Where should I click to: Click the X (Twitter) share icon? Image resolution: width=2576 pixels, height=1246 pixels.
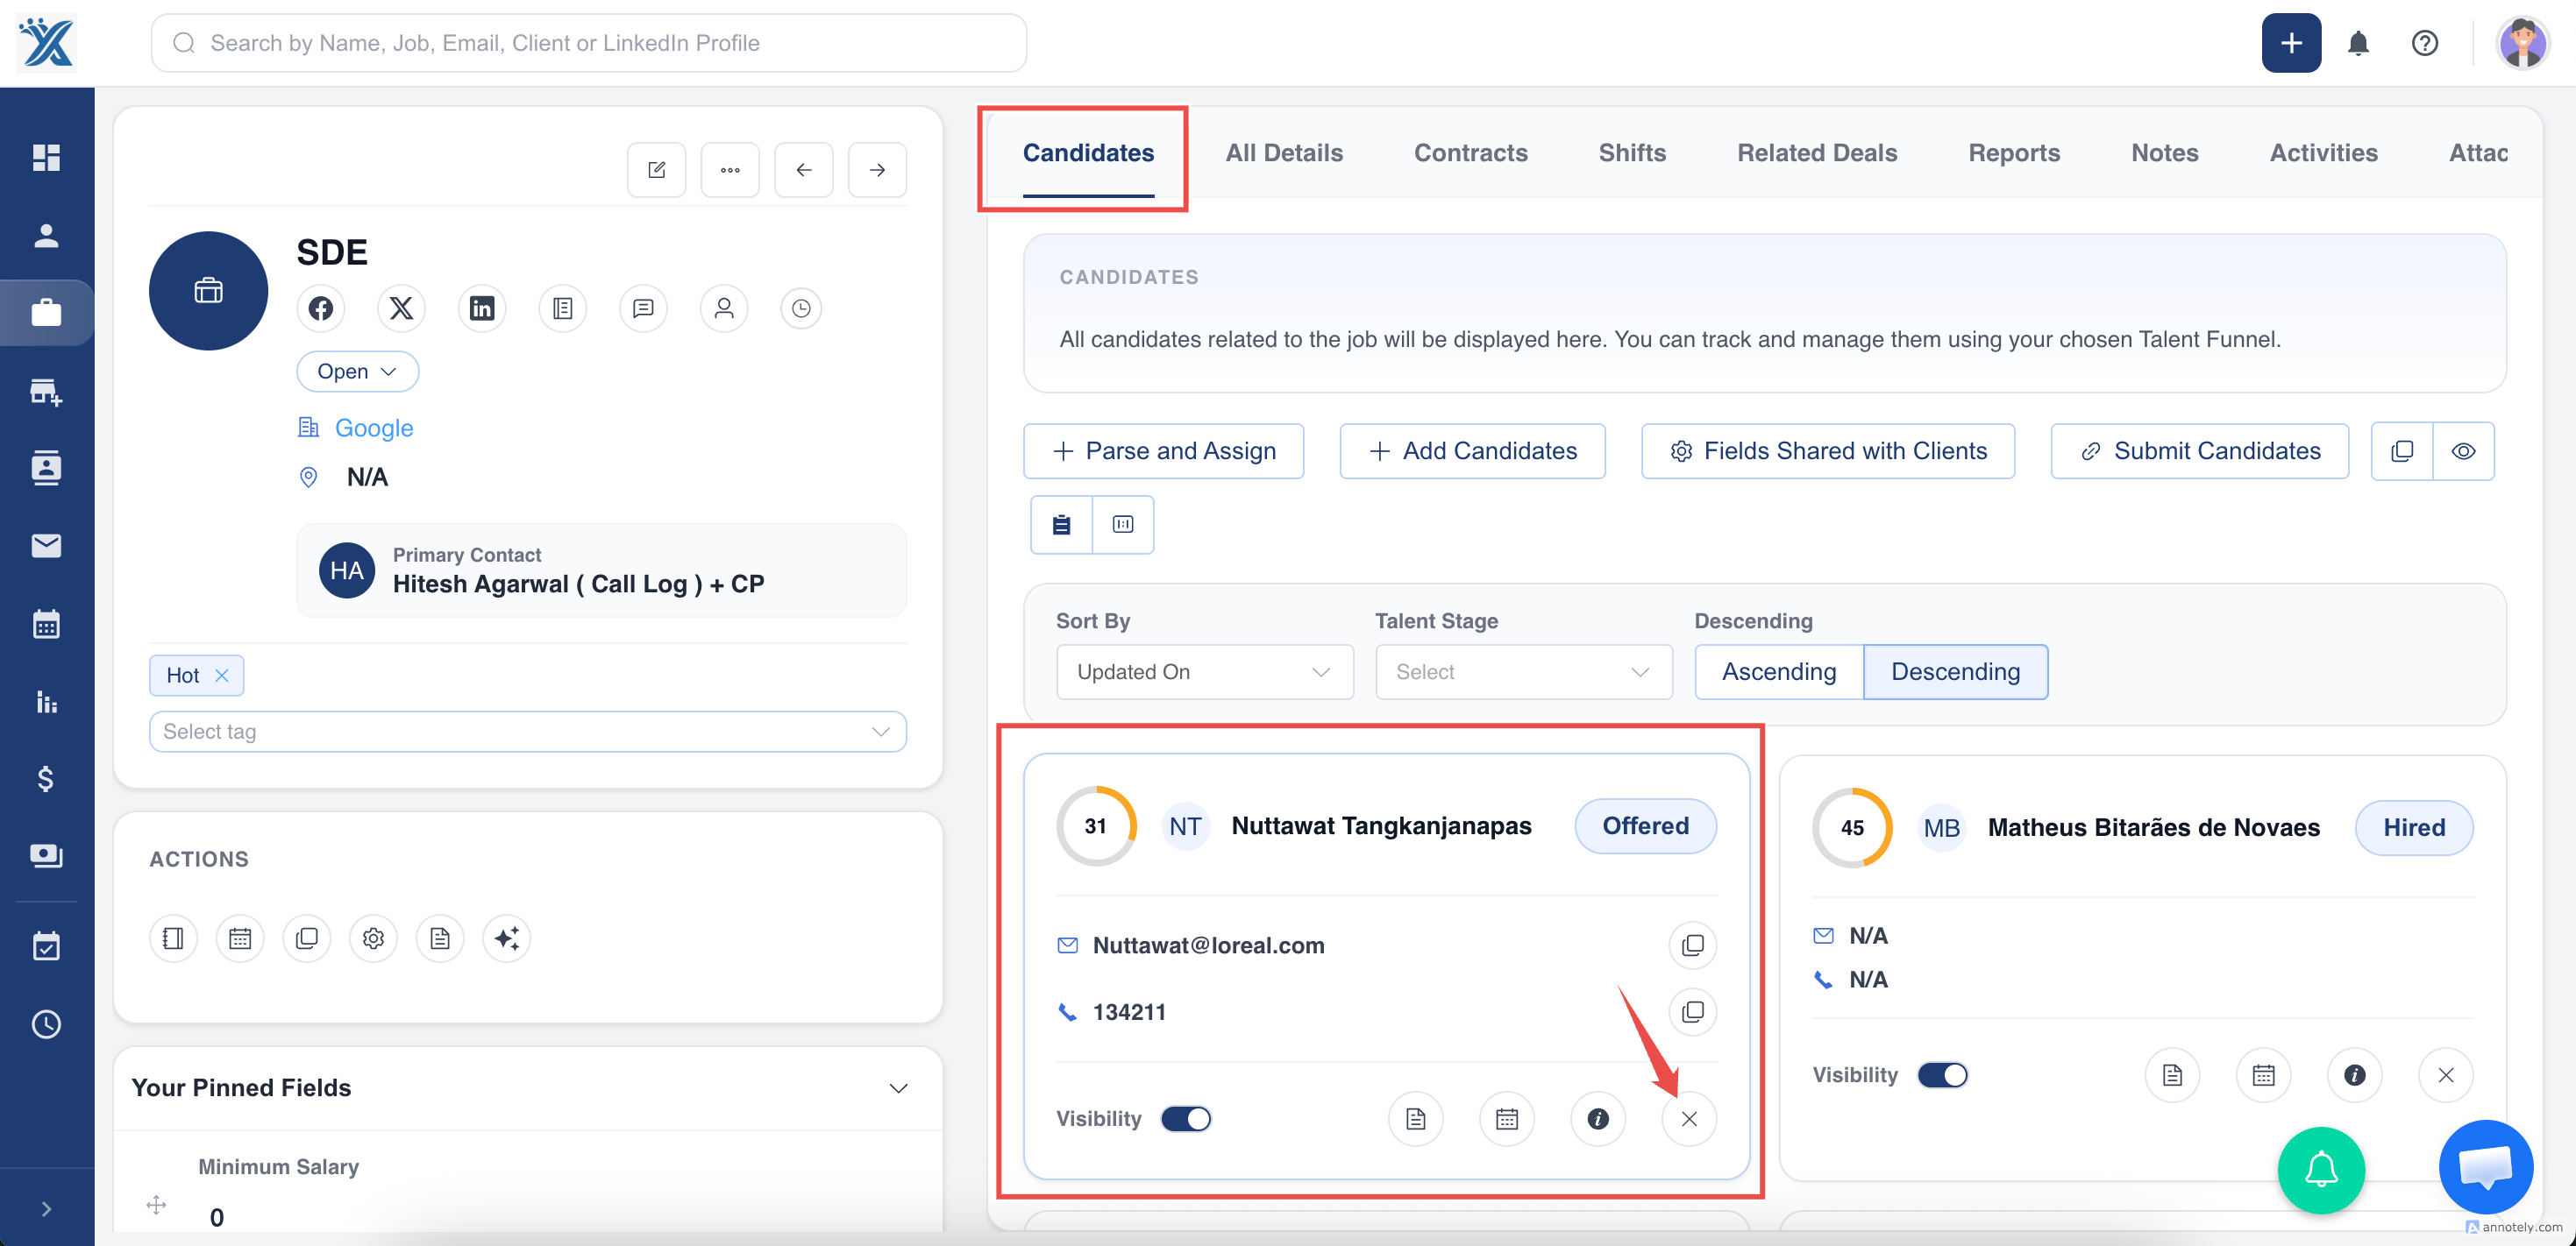tap(401, 308)
